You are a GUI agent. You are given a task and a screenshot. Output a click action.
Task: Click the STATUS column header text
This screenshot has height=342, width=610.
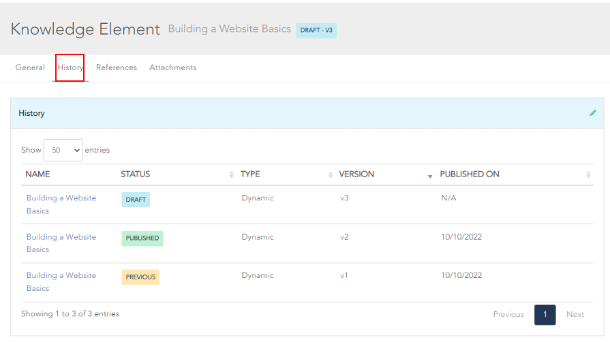click(135, 174)
